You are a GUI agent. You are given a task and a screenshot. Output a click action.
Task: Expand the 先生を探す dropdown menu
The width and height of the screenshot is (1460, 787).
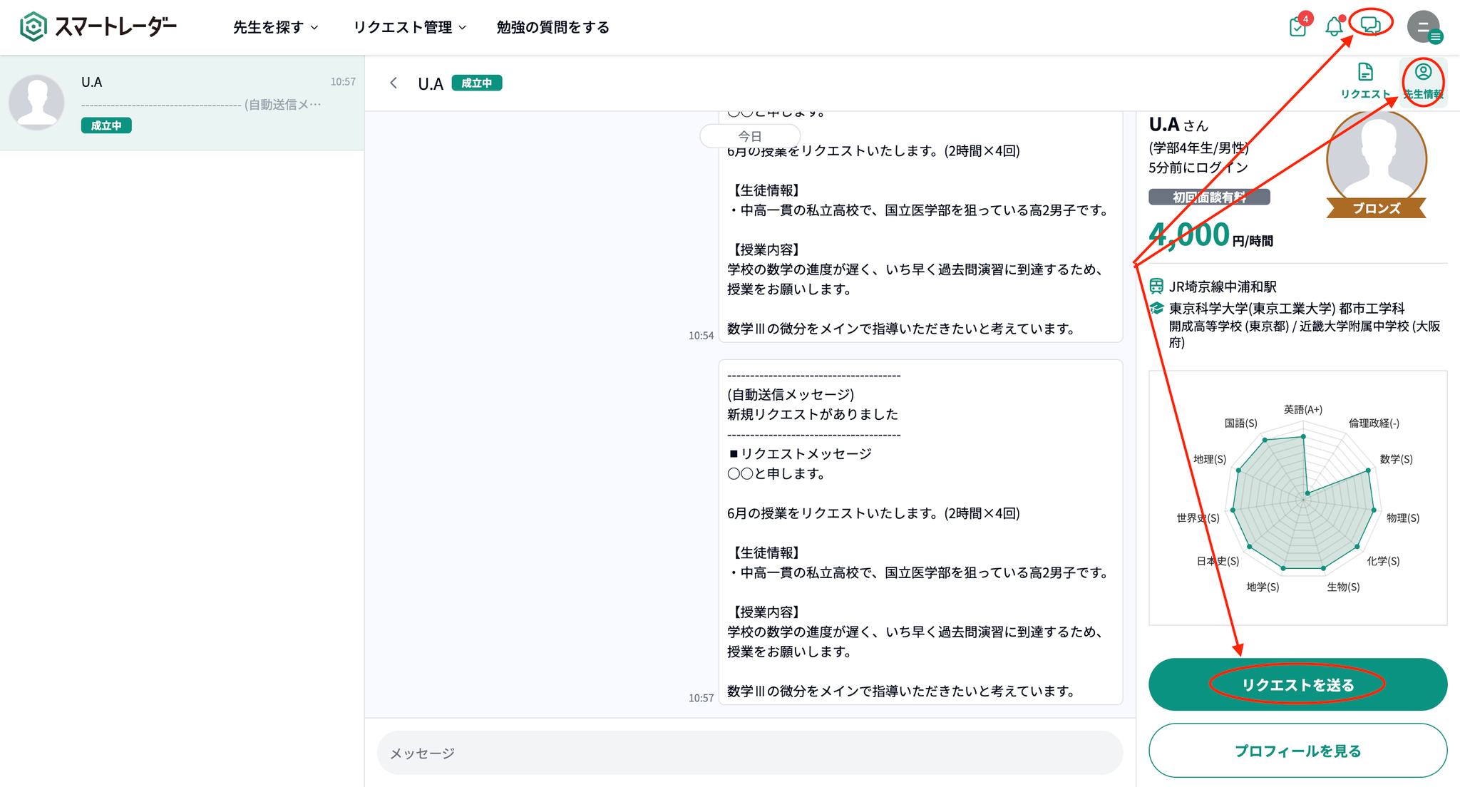275,27
